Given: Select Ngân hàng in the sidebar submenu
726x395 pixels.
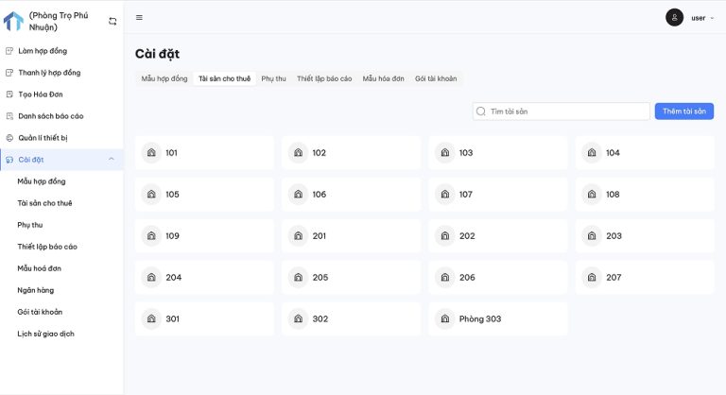Looking at the screenshot, I should 35,290.
